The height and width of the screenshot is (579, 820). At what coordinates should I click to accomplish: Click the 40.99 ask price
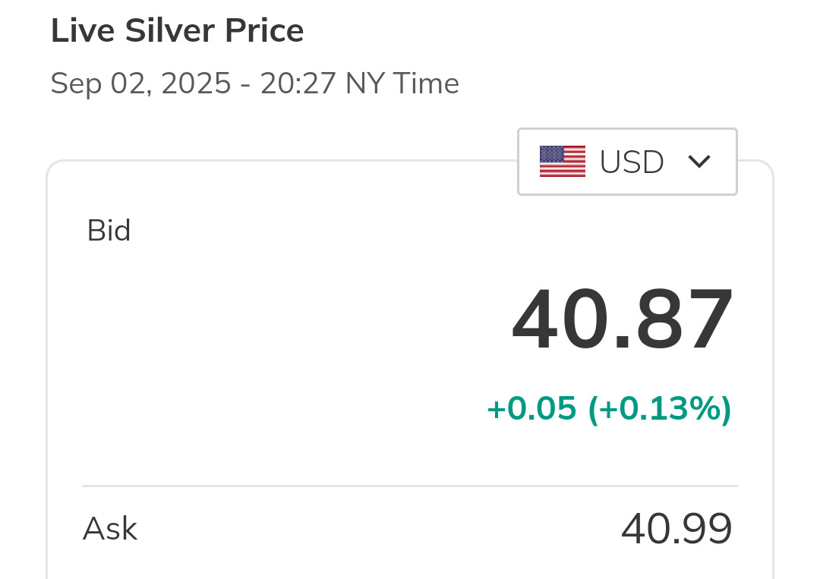coord(676,529)
